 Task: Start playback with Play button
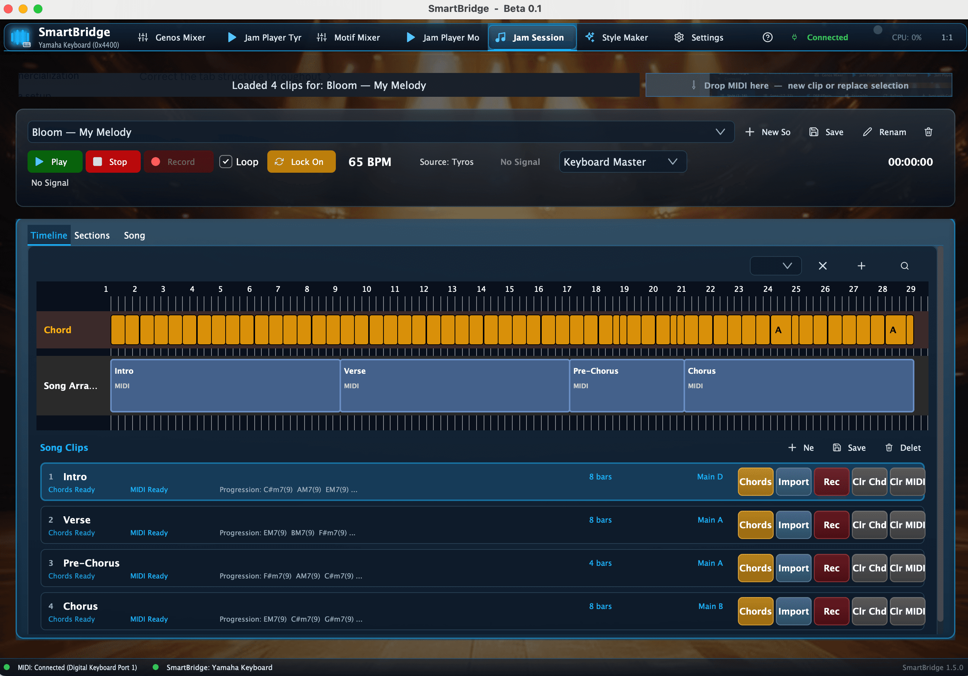click(x=55, y=162)
